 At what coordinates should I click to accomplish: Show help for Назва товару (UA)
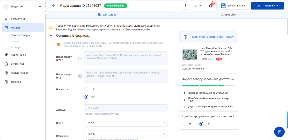point(80,58)
